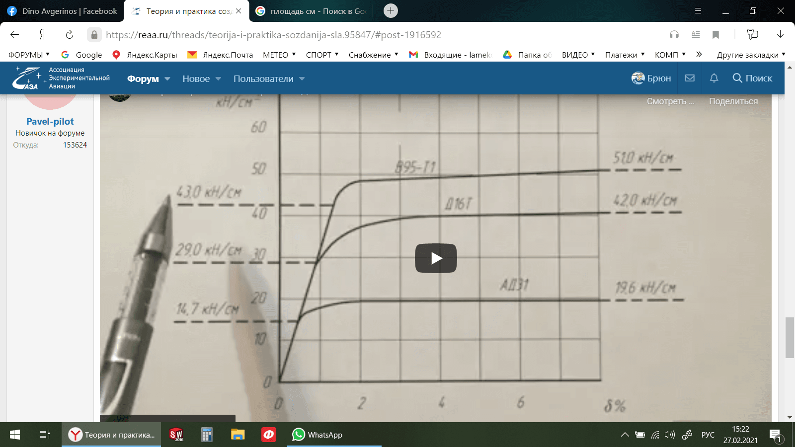The width and height of the screenshot is (795, 447).
Task: Open Брюн user account menu
Action: pyautogui.click(x=651, y=78)
